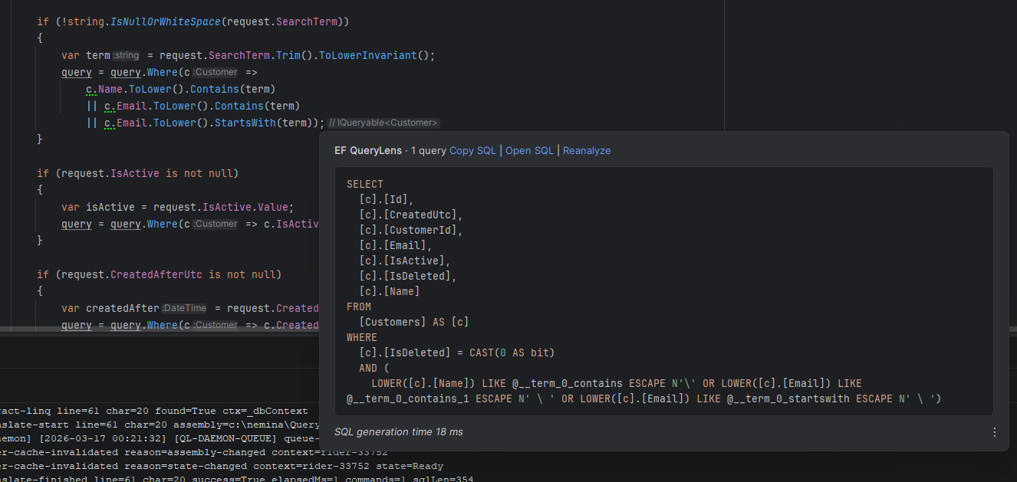Click the ':string' inlay hint after 'var term'
Screen dimensions: 1017x482
point(127,56)
